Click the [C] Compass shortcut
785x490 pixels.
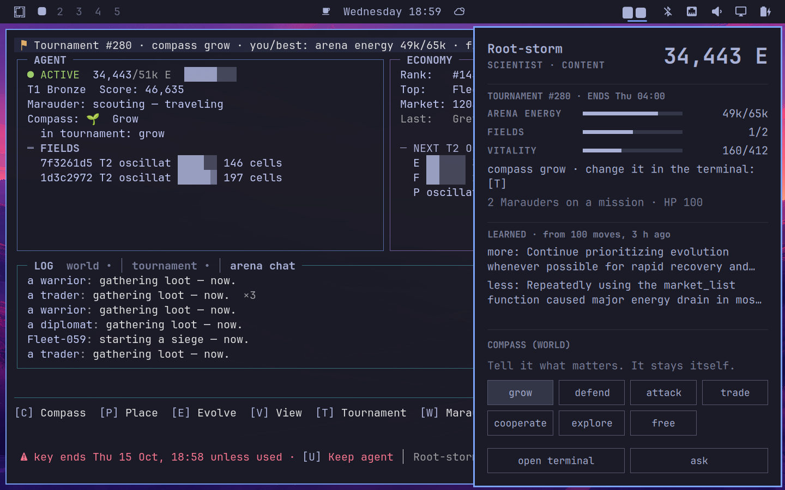click(50, 413)
